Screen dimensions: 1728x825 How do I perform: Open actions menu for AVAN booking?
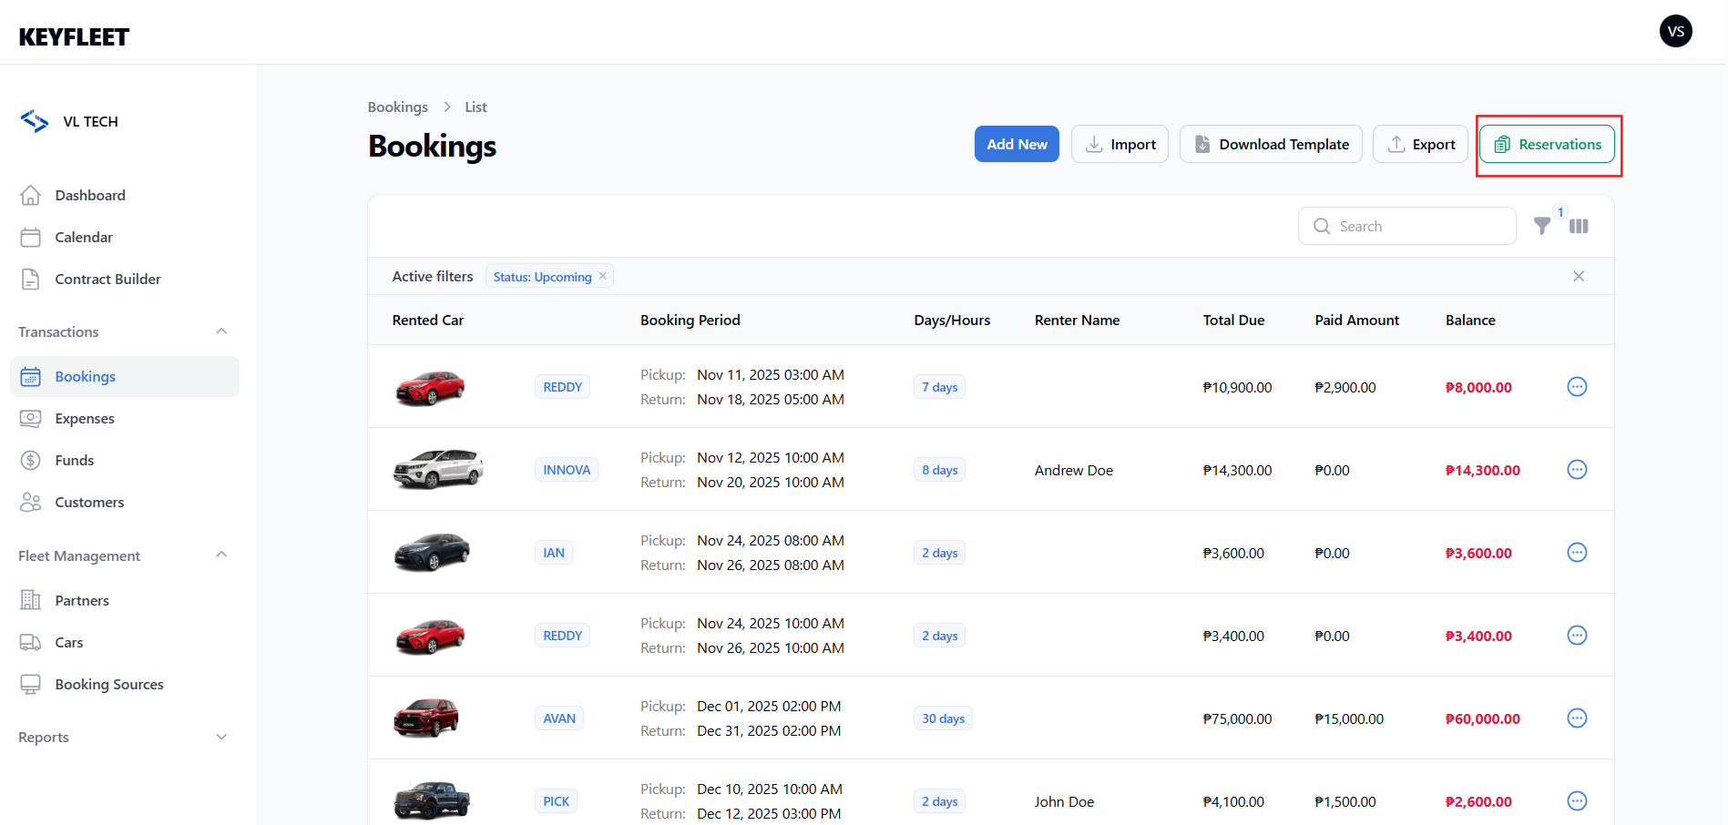point(1577,718)
